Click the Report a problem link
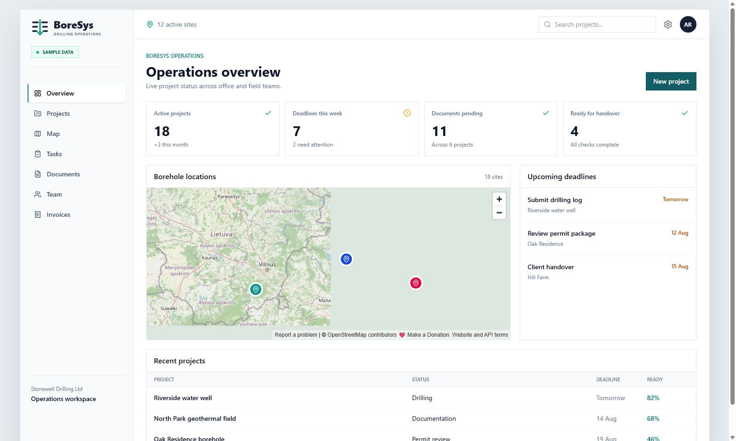 [296, 335]
